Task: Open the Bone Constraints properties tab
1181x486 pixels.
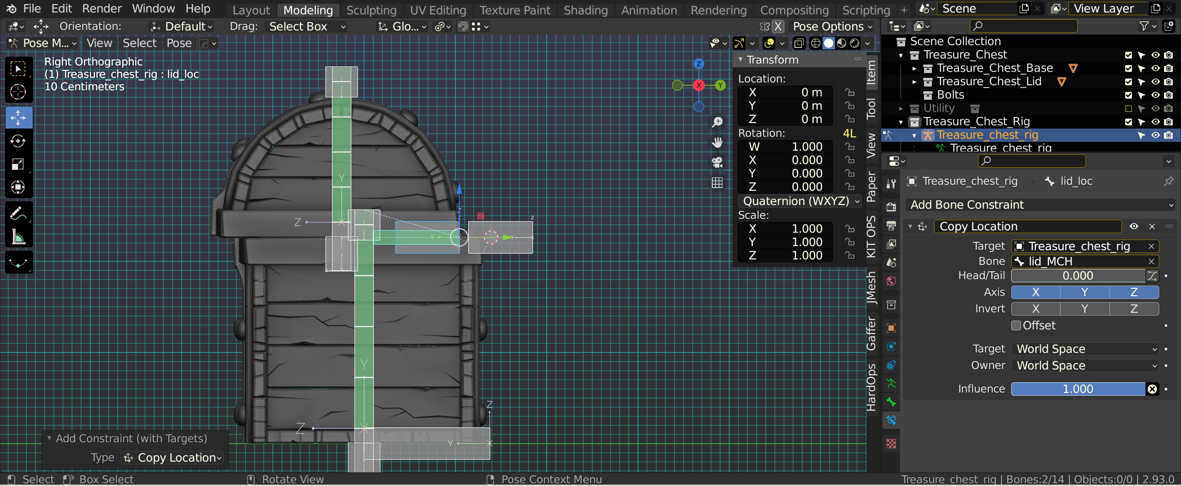Action: click(x=891, y=420)
